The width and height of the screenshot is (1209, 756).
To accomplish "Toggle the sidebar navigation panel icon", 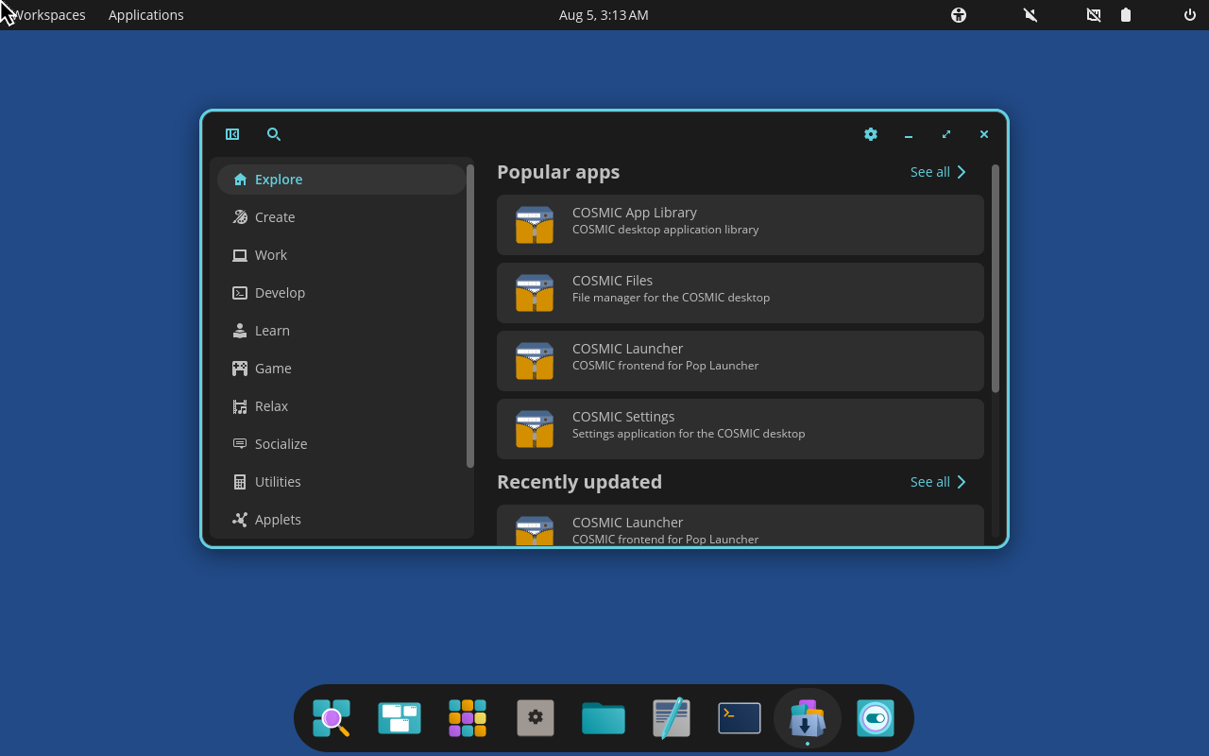I will coord(232,134).
